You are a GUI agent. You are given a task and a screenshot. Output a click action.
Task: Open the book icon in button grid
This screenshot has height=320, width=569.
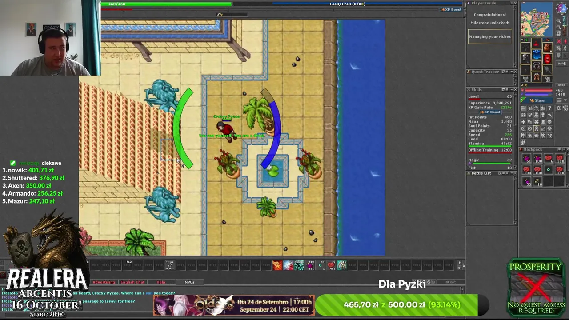(x=523, y=115)
